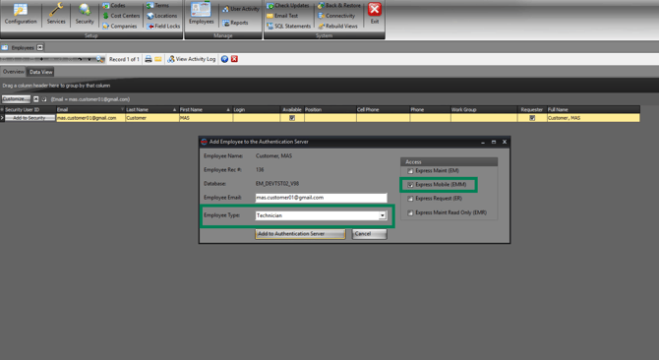Image resolution: width=659 pixels, height=360 pixels.
Task: Switch to the Overview tab
Action: click(14, 72)
